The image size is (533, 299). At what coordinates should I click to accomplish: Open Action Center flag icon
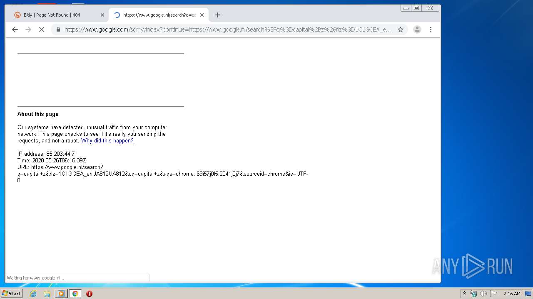coord(493,294)
